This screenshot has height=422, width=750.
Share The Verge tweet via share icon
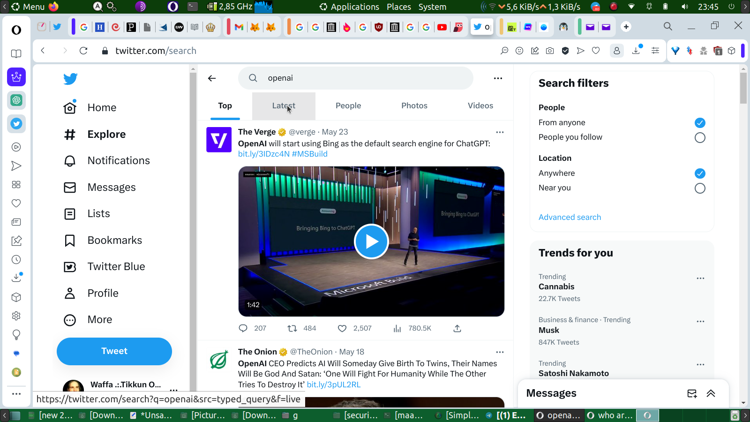coord(457,329)
